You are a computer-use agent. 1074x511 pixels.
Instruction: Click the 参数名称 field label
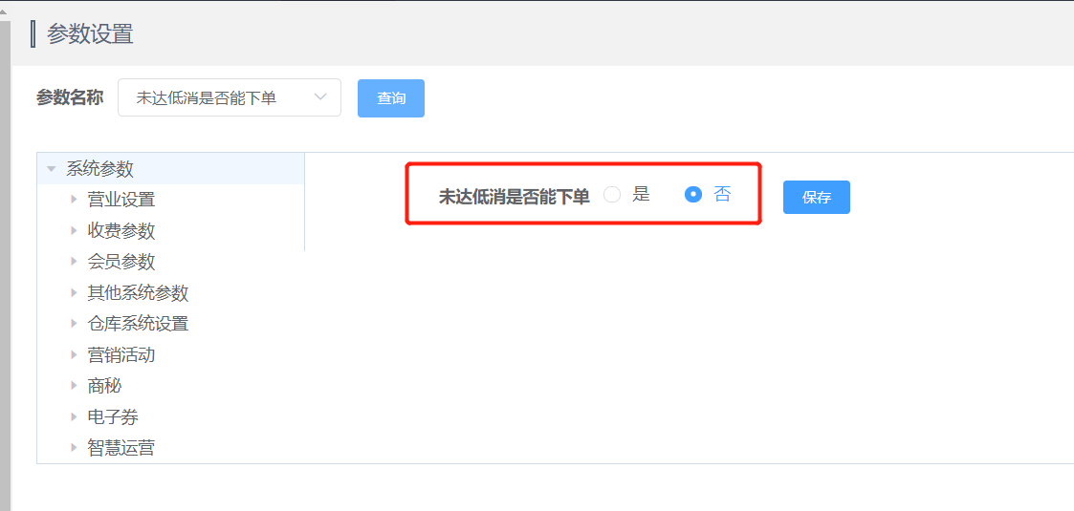70,97
